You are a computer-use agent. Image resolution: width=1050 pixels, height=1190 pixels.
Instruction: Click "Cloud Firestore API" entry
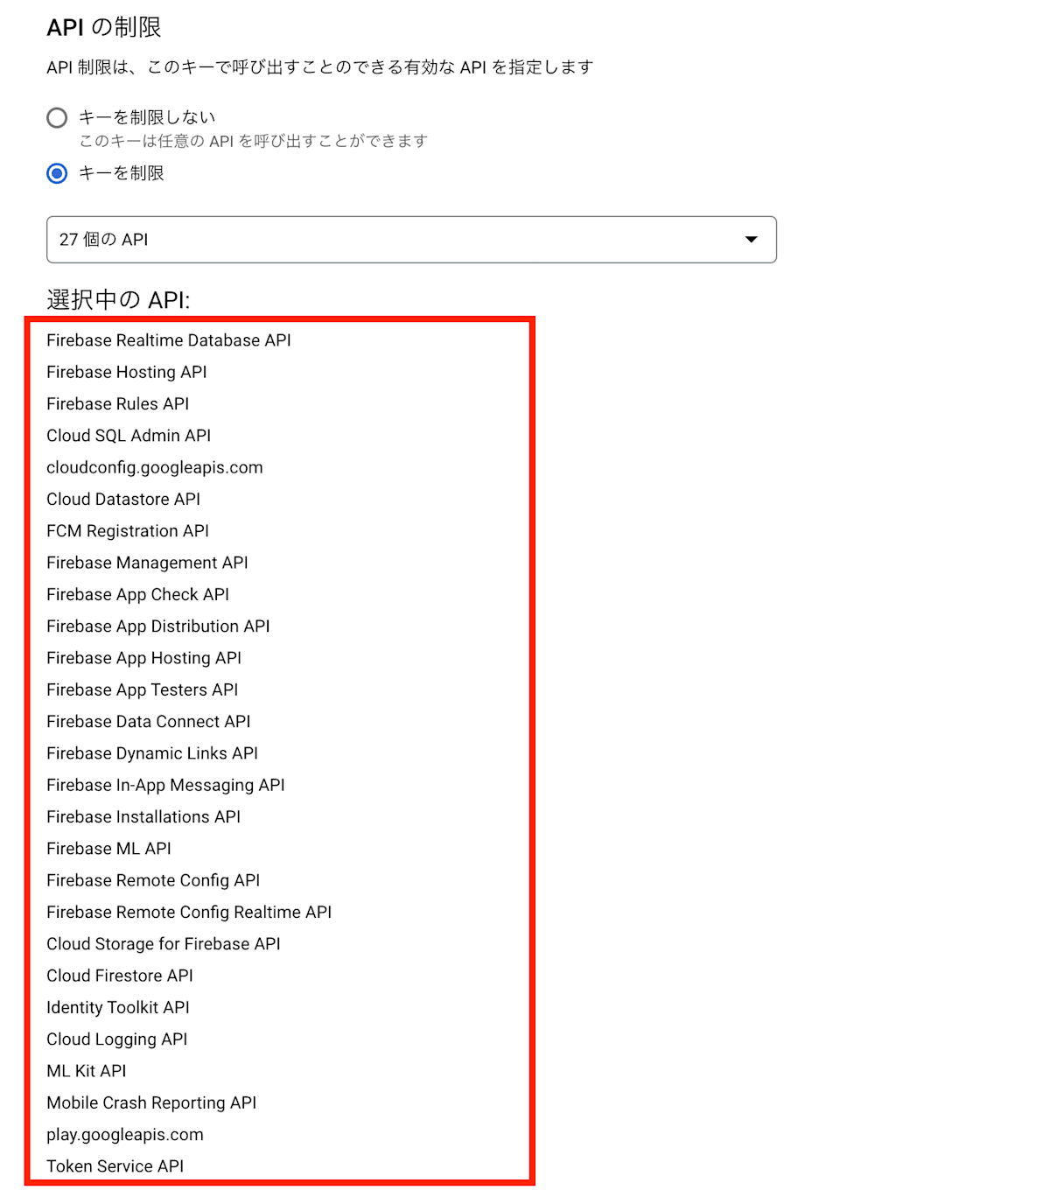pyautogui.click(x=120, y=976)
